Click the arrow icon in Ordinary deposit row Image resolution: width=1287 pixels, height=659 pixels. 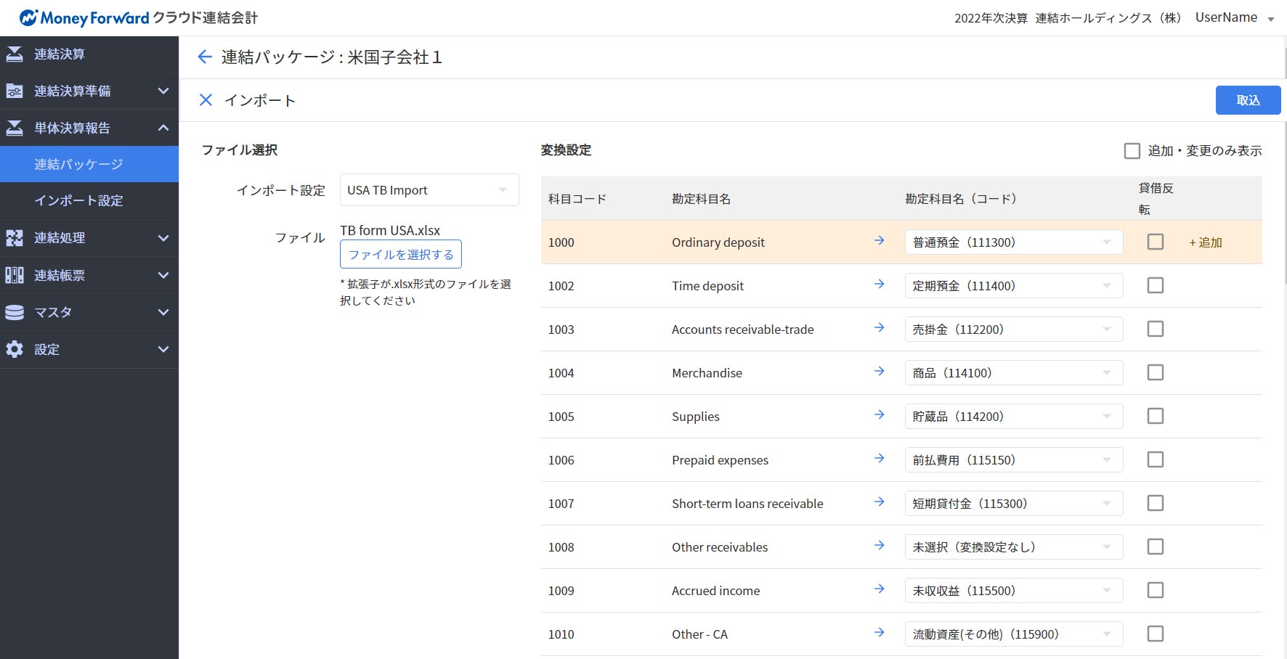[x=879, y=241]
